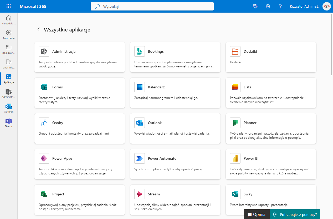Screen dimensions: 333x219
Task: Open the app launcher waffle icon
Action: coord(9,6)
